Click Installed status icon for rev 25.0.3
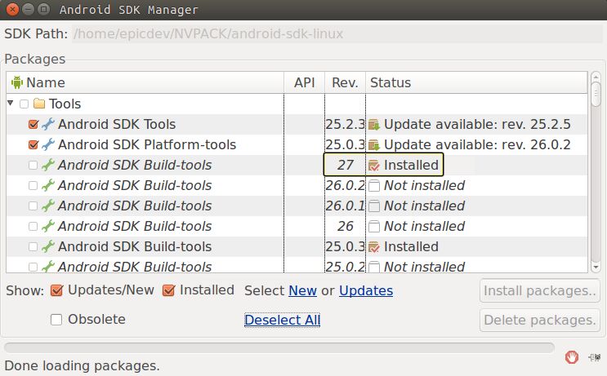Image resolution: width=607 pixels, height=376 pixels. pyautogui.click(x=374, y=247)
